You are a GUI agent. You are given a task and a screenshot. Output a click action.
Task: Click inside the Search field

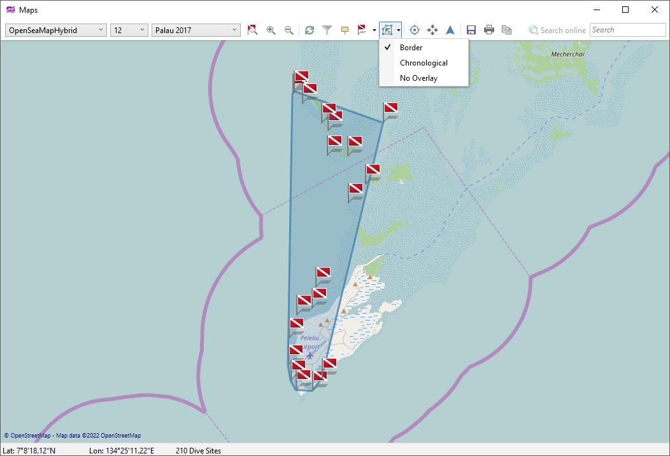(x=627, y=29)
